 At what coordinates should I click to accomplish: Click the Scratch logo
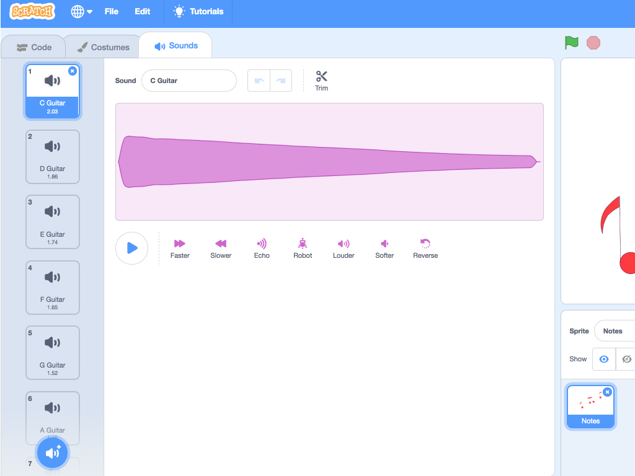[x=32, y=11]
